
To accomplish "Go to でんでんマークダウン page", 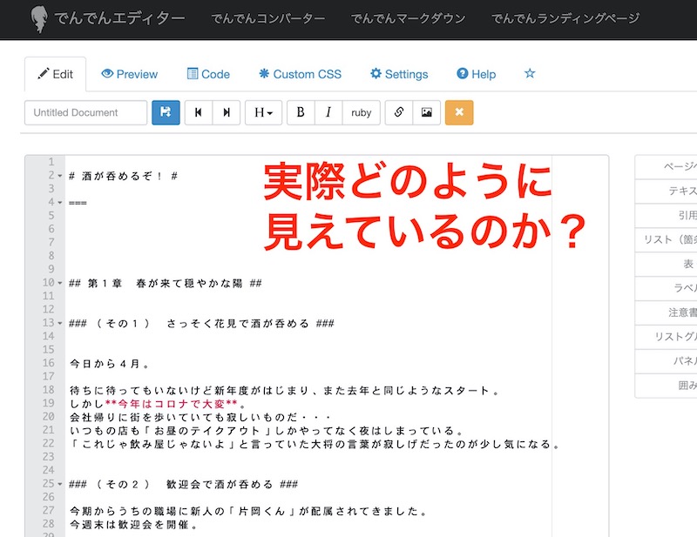I will click(408, 18).
